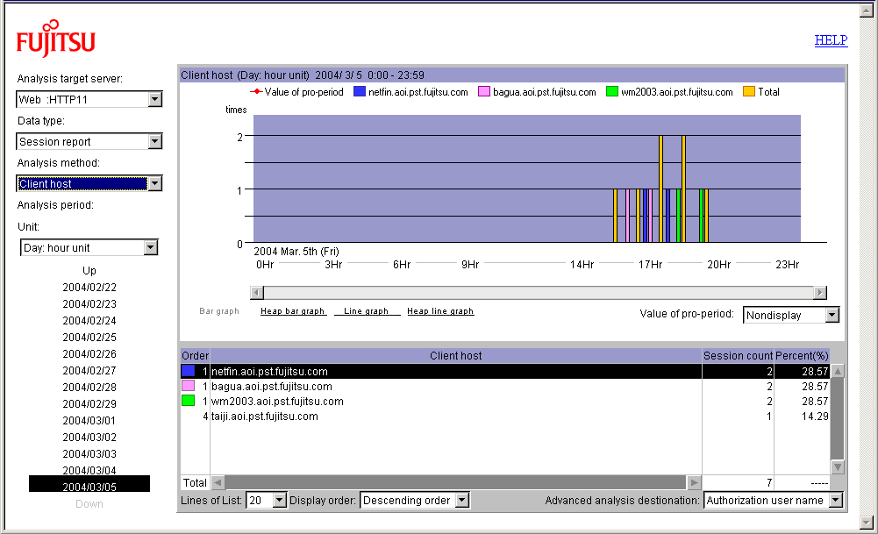878x534 pixels.
Task: Click the green swatch in the wm2003 row
Action: pyautogui.click(x=188, y=401)
